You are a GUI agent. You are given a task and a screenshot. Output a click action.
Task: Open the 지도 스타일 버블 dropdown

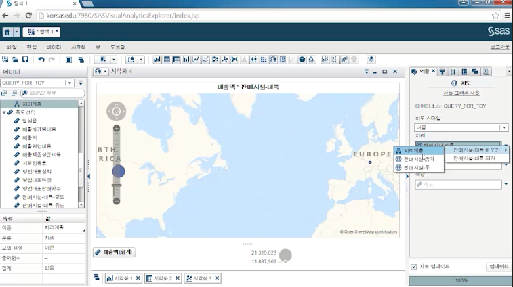point(504,127)
